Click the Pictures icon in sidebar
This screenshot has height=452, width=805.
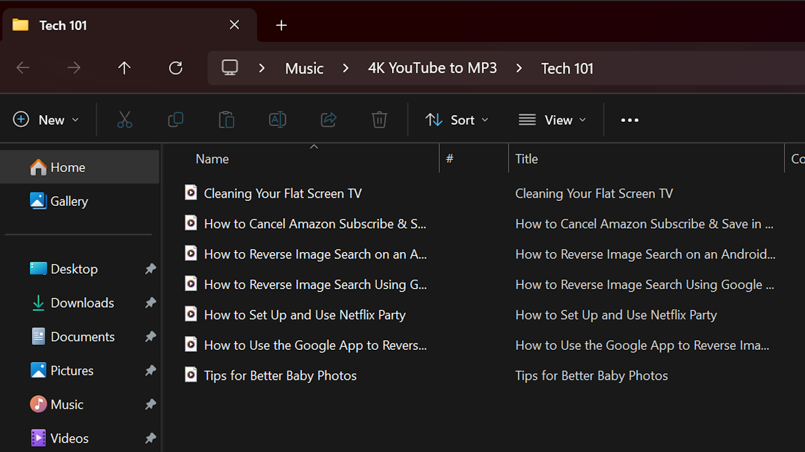(38, 370)
